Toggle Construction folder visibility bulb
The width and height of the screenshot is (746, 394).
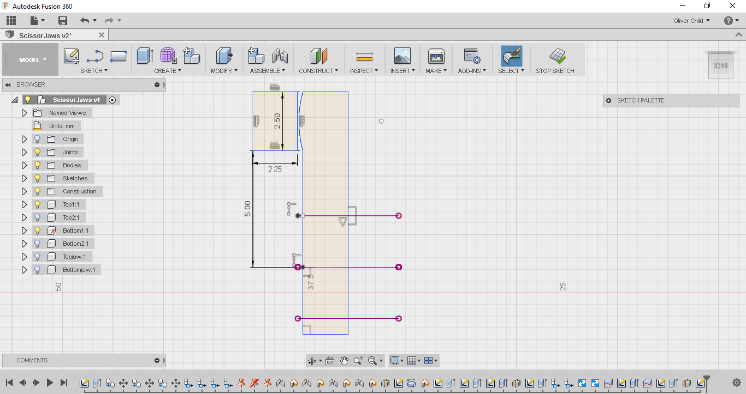tap(38, 191)
